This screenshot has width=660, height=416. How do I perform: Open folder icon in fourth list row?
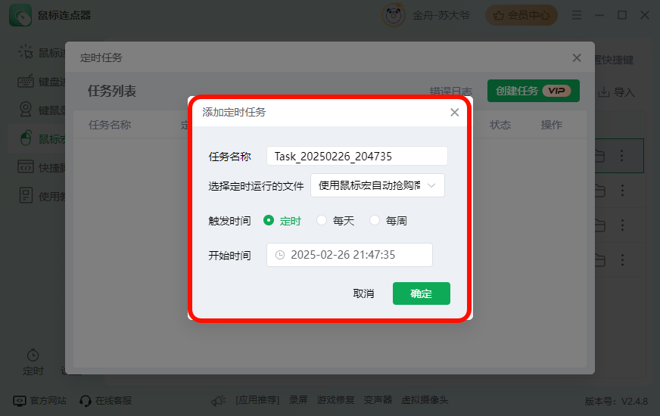coord(599,260)
